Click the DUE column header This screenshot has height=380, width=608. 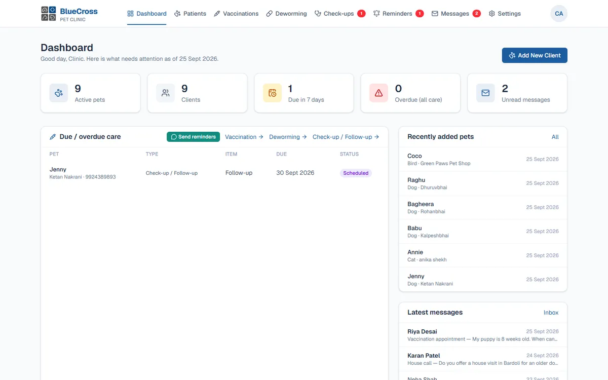pos(281,154)
